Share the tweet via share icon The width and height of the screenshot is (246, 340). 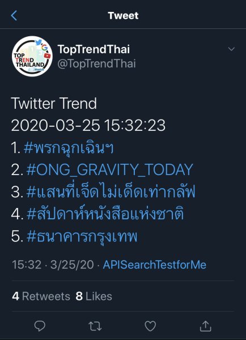tap(205, 326)
